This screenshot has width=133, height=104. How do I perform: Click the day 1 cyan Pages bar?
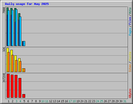point(9,28)
